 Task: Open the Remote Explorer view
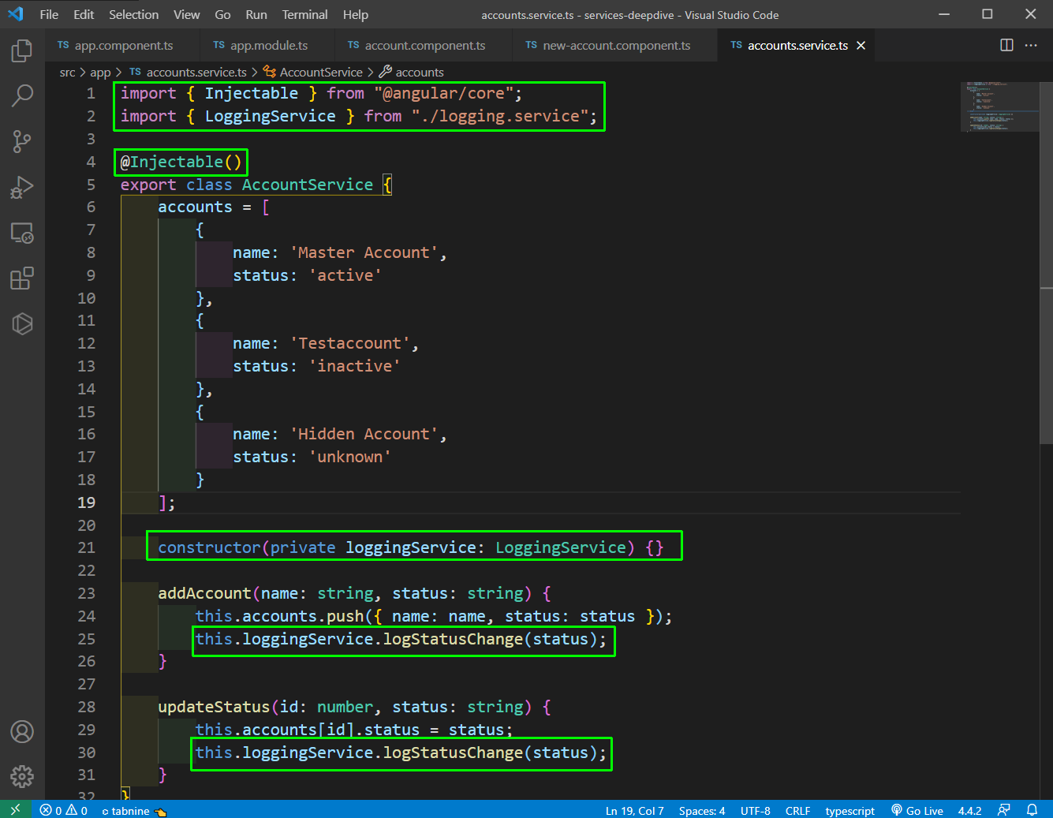pos(21,233)
